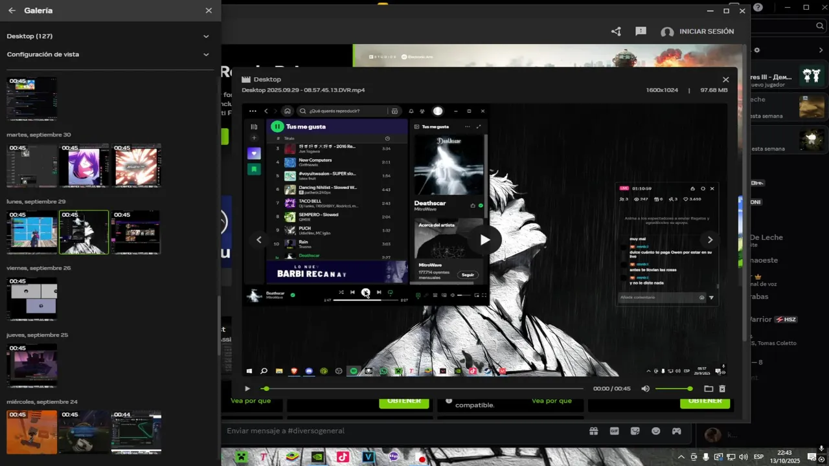
Task: Open the Windows notification center icon
Action: [x=812, y=457]
